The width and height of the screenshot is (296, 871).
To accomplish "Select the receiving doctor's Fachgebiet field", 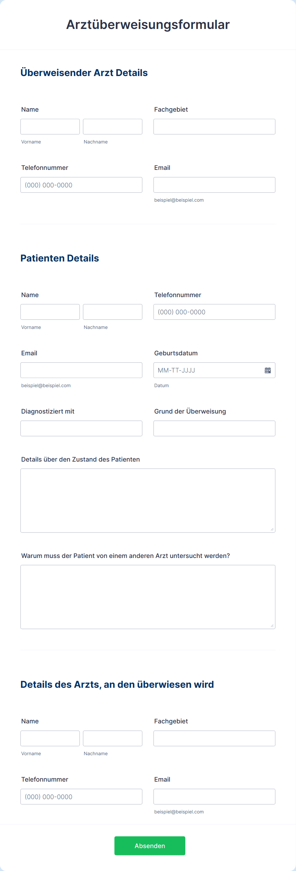I will pos(215,738).
